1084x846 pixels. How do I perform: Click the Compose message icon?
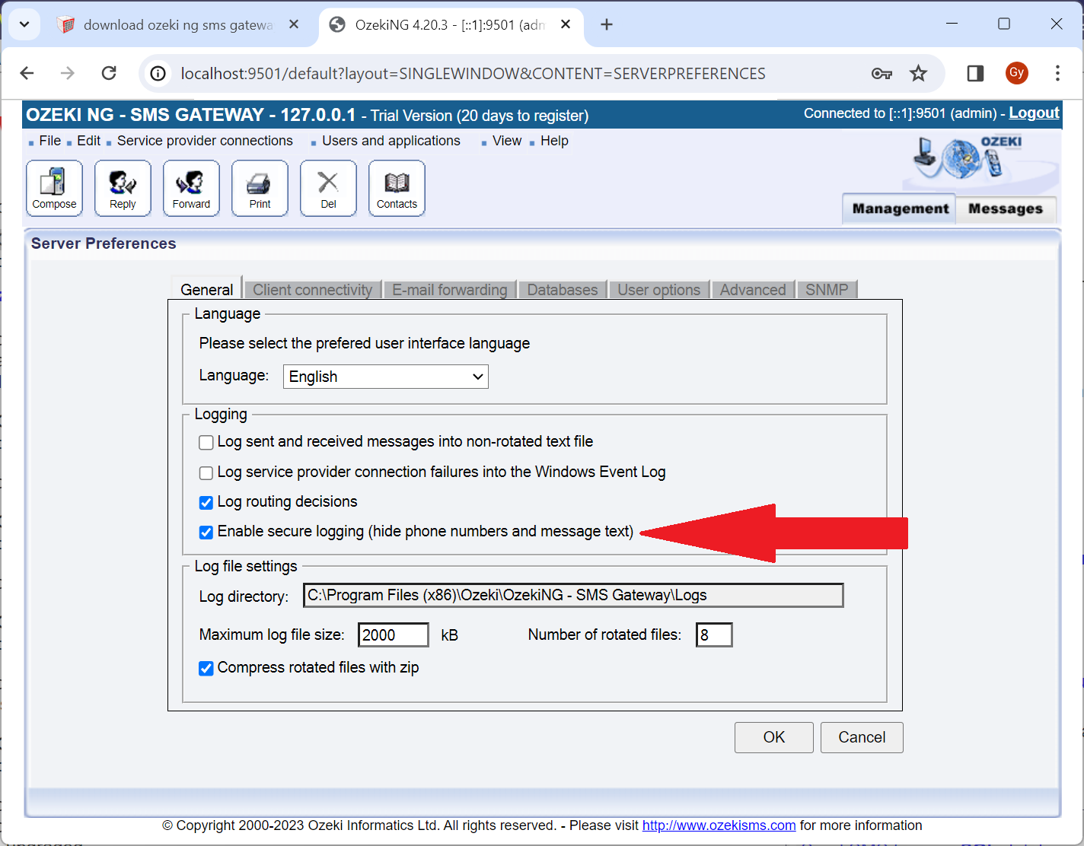tap(54, 188)
